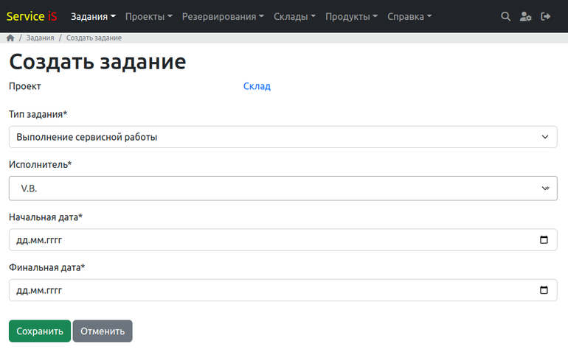Click the Начальная дата* label
568x355 pixels.
46,217
